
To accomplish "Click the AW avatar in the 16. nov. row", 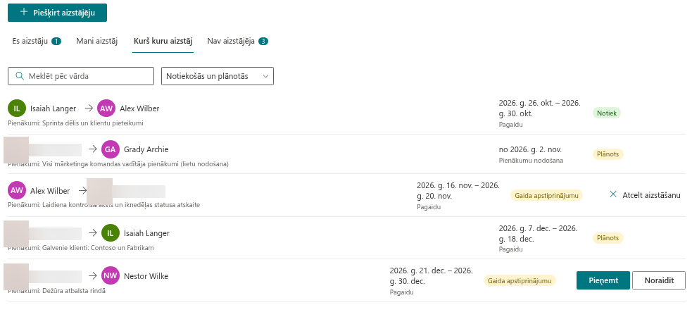I will tap(17, 191).
